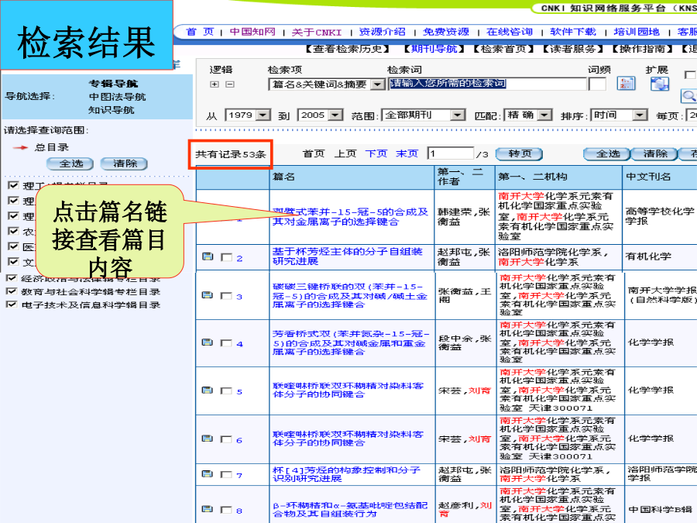The height and width of the screenshot is (523, 697).
Task: Click the magnifier search icon
Action: tap(688, 96)
